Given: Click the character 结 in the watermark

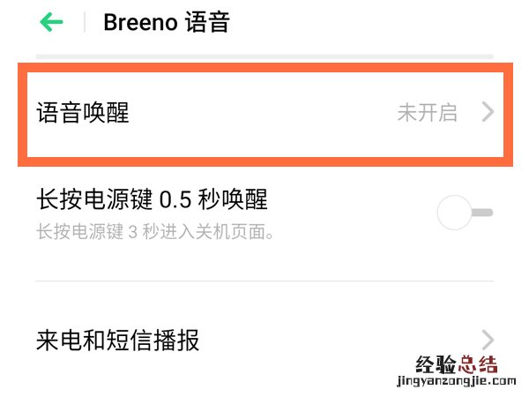Looking at the screenshot, I should tap(488, 364).
